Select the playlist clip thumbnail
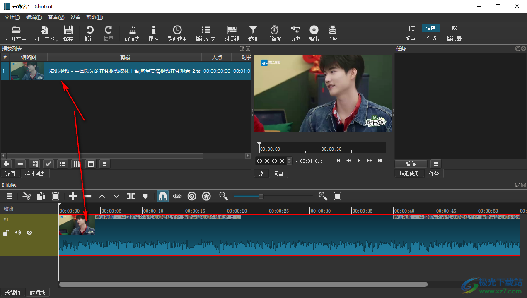 coord(28,71)
